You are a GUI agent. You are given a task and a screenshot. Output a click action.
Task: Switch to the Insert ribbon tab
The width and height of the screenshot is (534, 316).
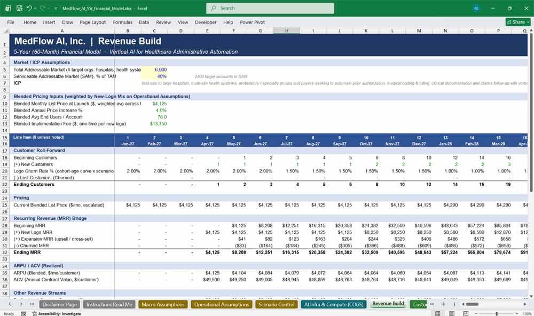pyautogui.click(x=49, y=22)
